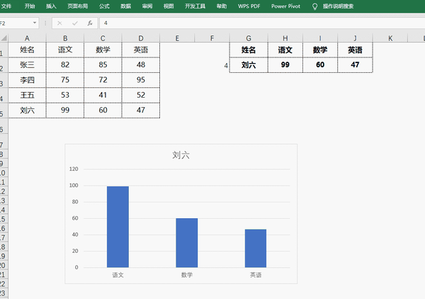425x299 pixels.
Task: Click the 英语 bar in the chart
Action: pyautogui.click(x=256, y=248)
